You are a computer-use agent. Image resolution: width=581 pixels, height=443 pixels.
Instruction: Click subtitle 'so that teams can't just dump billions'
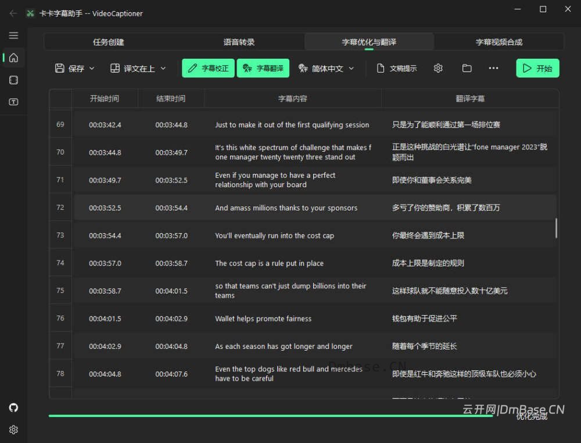click(x=290, y=291)
